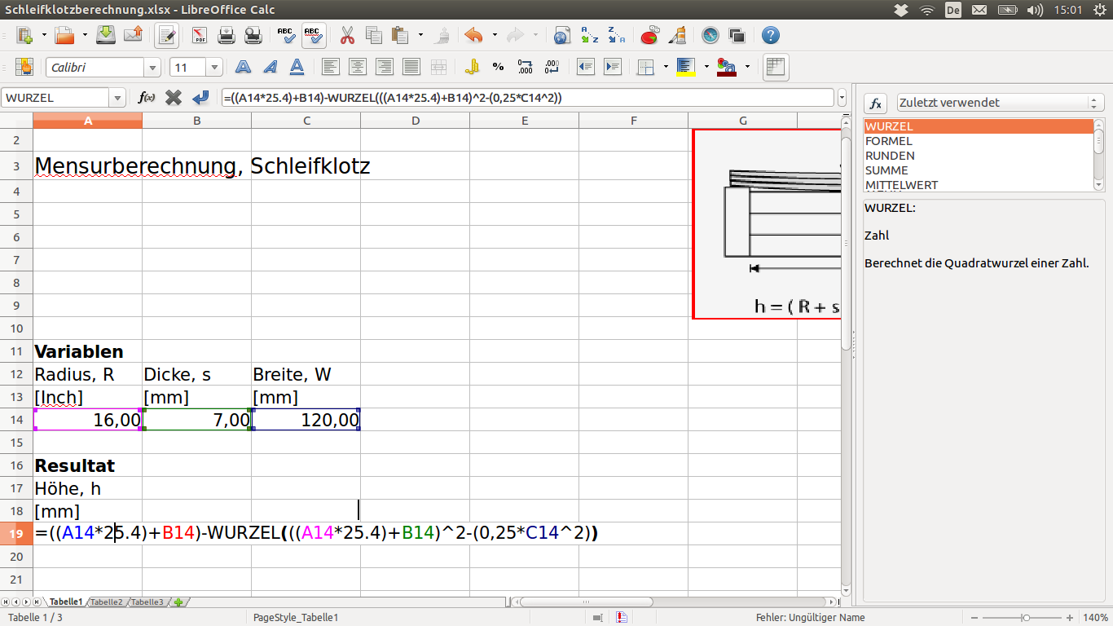The image size is (1113, 626).
Task: Add a new sheet with the plus tab
Action: tap(179, 602)
